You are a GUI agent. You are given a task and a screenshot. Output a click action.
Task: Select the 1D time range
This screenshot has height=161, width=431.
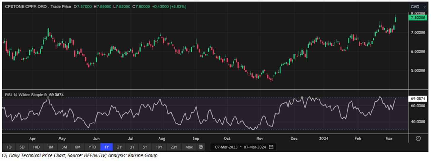pyautogui.click(x=9, y=147)
